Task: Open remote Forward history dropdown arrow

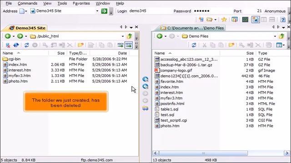Action: (26, 36)
